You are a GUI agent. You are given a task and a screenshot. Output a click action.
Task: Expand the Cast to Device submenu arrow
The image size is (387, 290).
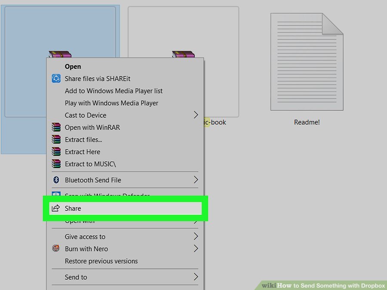196,115
